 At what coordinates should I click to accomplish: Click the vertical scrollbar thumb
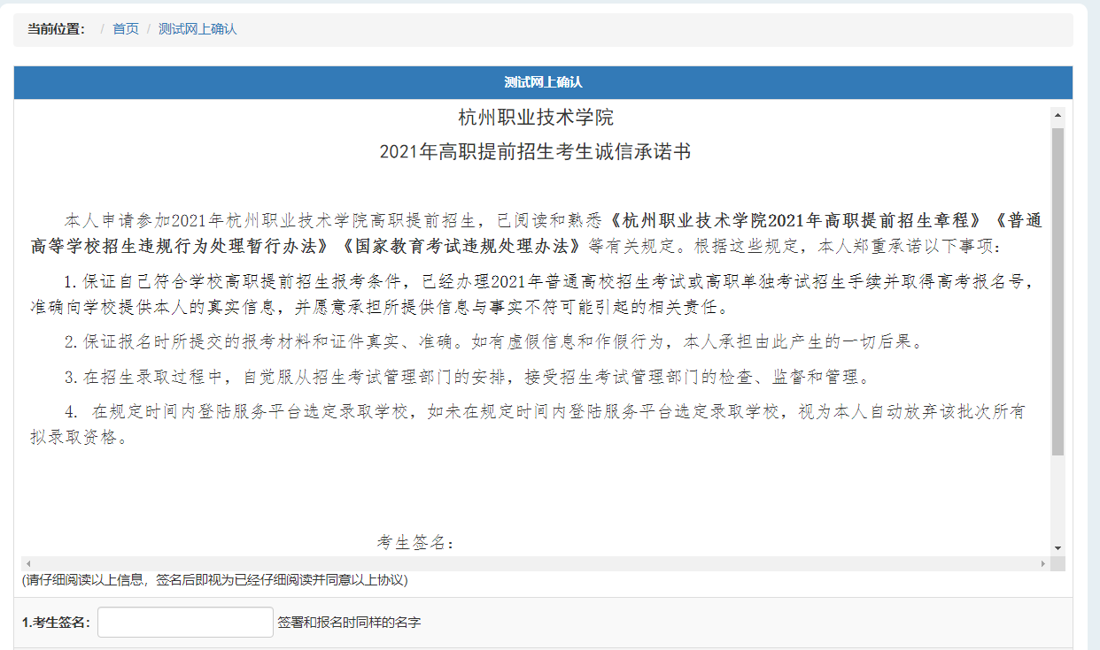1057,291
